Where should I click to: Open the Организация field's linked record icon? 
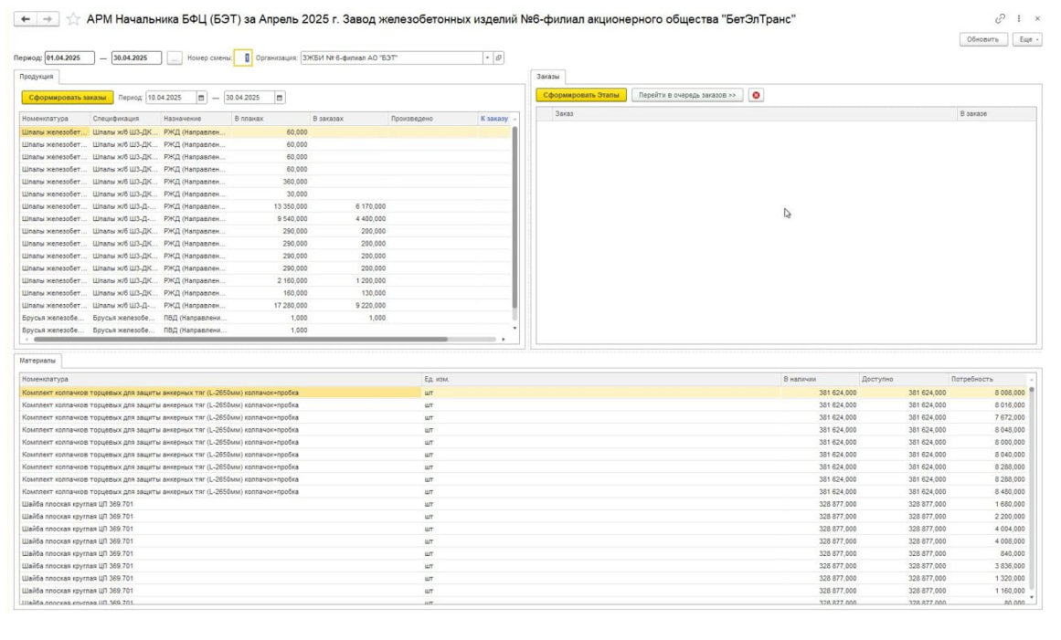pyautogui.click(x=499, y=58)
